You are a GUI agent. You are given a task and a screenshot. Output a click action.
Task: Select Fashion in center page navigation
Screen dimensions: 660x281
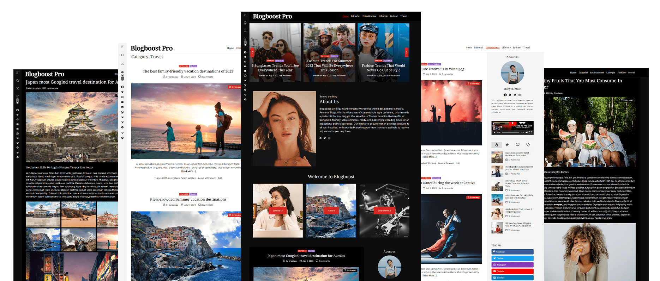click(x=394, y=16)
